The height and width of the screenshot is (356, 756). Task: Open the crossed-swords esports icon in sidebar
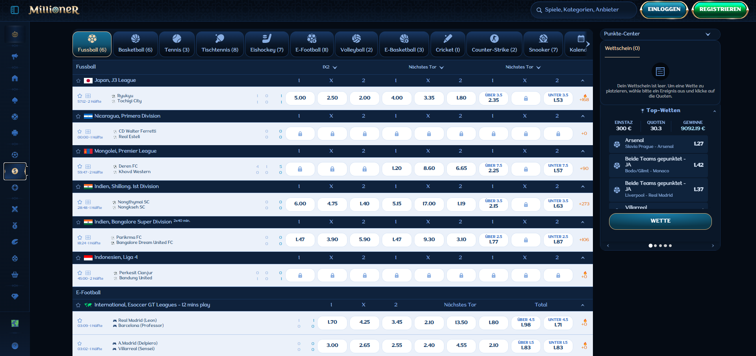[15, 209]
